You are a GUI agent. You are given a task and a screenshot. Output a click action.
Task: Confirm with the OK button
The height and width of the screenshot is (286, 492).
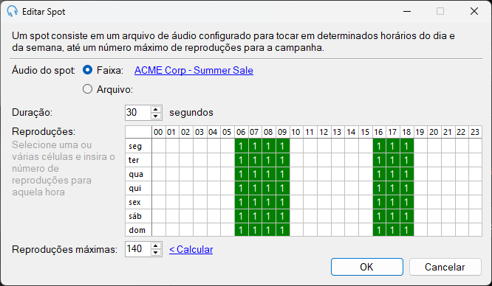point(367,267)
